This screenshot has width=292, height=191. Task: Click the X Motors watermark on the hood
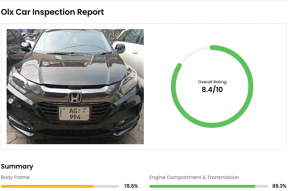(x=75, y=86)
